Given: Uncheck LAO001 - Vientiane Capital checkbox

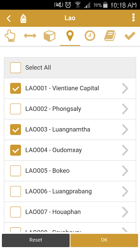Looking at the screenshot, I should [x=16, y=88].
